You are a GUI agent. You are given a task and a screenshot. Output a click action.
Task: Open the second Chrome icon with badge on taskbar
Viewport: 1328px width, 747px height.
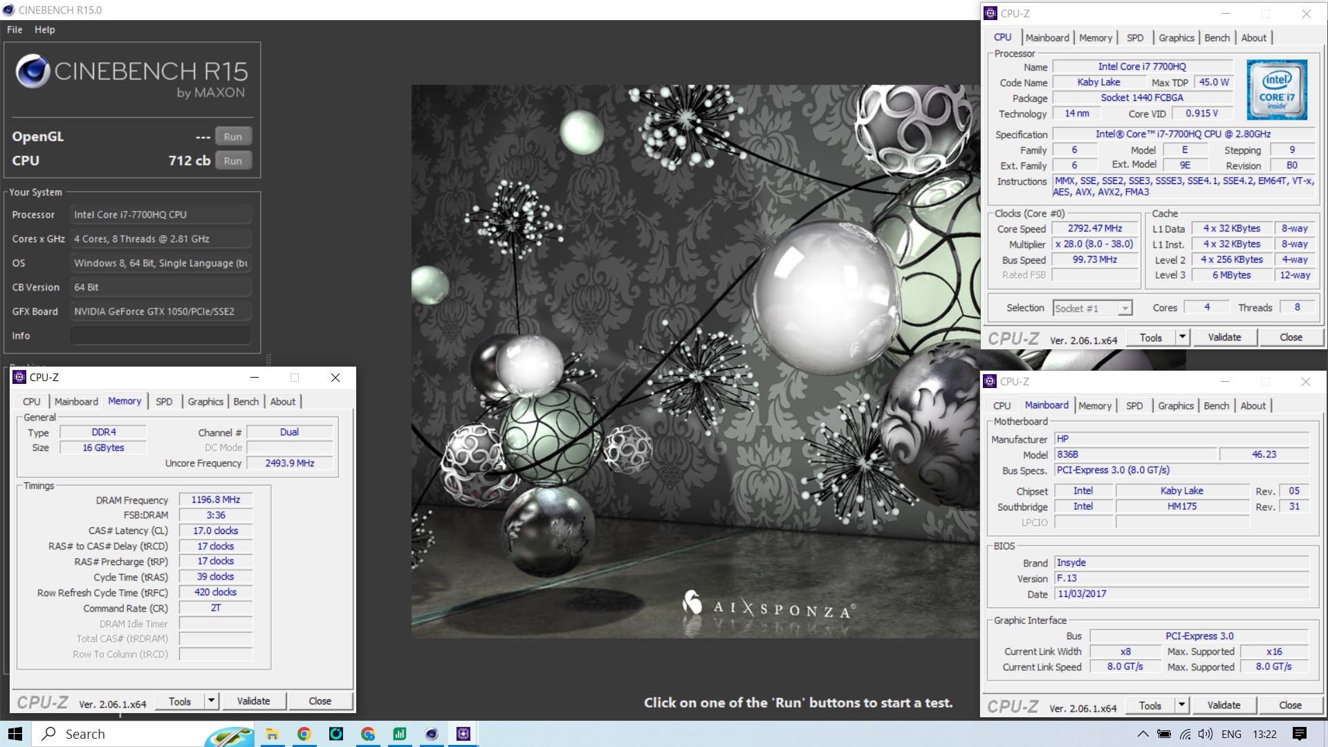tap(368, 734)
